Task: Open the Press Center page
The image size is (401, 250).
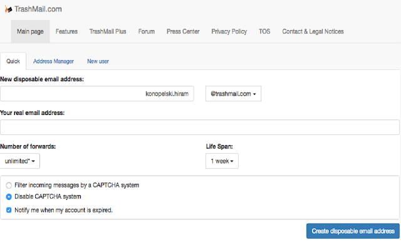Action: click(183, 31)
